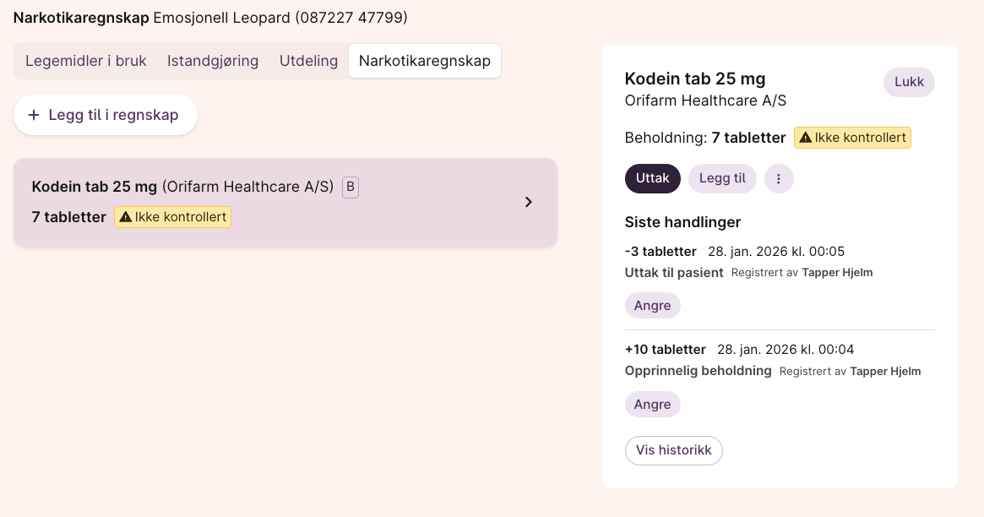Click the Ikke kontrollert badge in list row
This screenshot has height=517, width=984.
pyautogui.click(x=173, y=217)
